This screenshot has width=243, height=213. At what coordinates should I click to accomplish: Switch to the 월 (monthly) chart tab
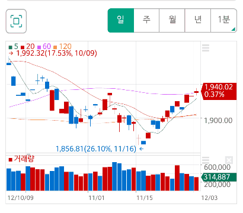[x=172, y=20]
